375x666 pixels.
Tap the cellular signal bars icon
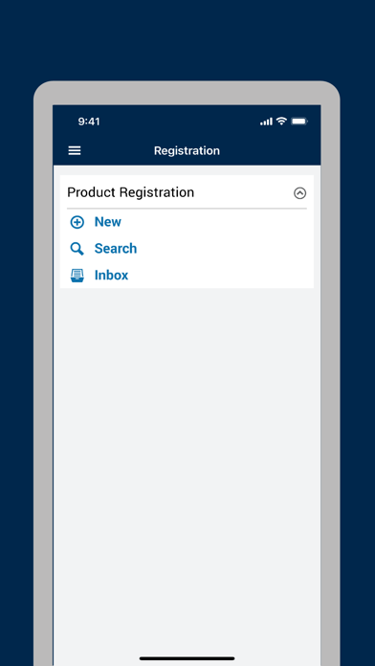[266, 122]
